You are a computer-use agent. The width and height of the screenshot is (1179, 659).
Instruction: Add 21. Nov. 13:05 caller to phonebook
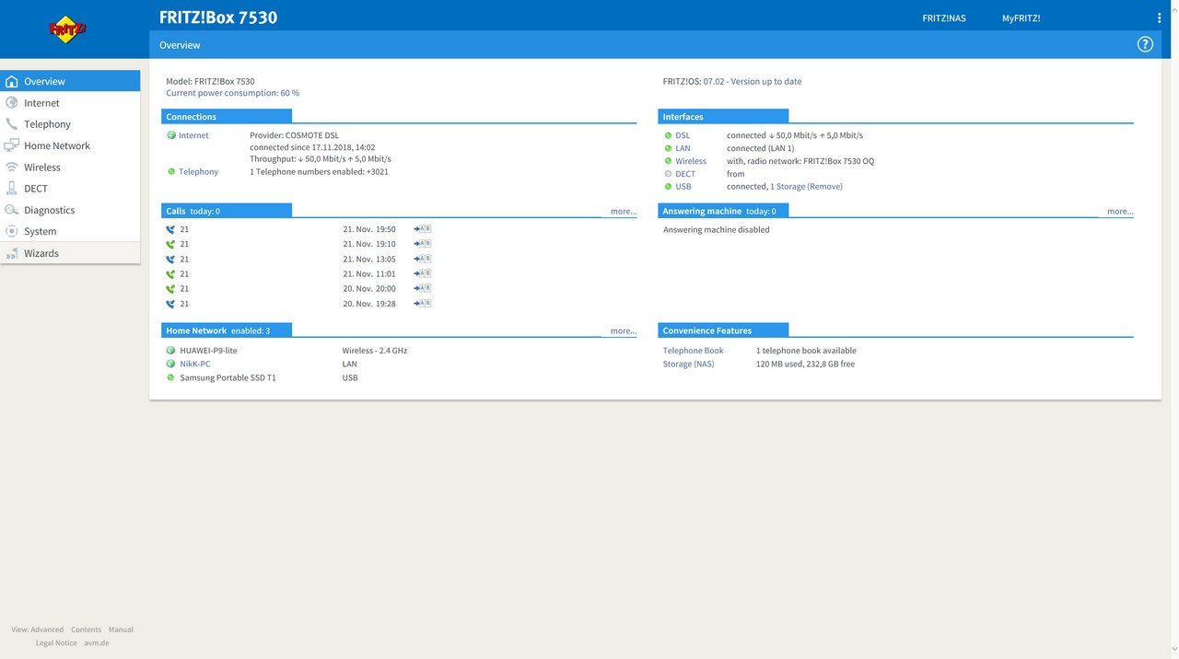[423, 259]
